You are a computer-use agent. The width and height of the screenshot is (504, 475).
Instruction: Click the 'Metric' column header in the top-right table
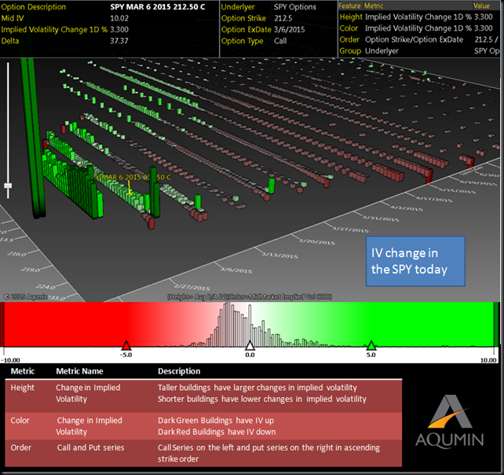coord(374,6)
